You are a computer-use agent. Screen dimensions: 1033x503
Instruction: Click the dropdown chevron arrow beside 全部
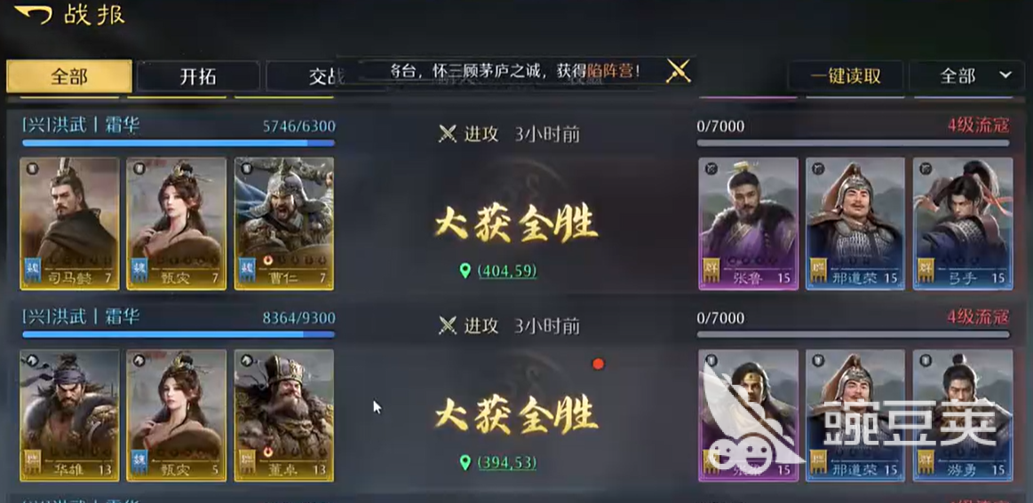[1005, 75]
